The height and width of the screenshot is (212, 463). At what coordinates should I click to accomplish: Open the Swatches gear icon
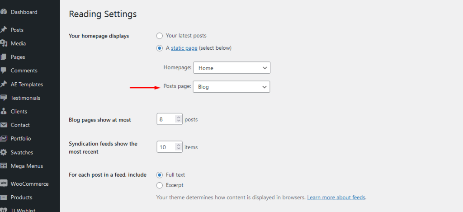click(3, 152)
